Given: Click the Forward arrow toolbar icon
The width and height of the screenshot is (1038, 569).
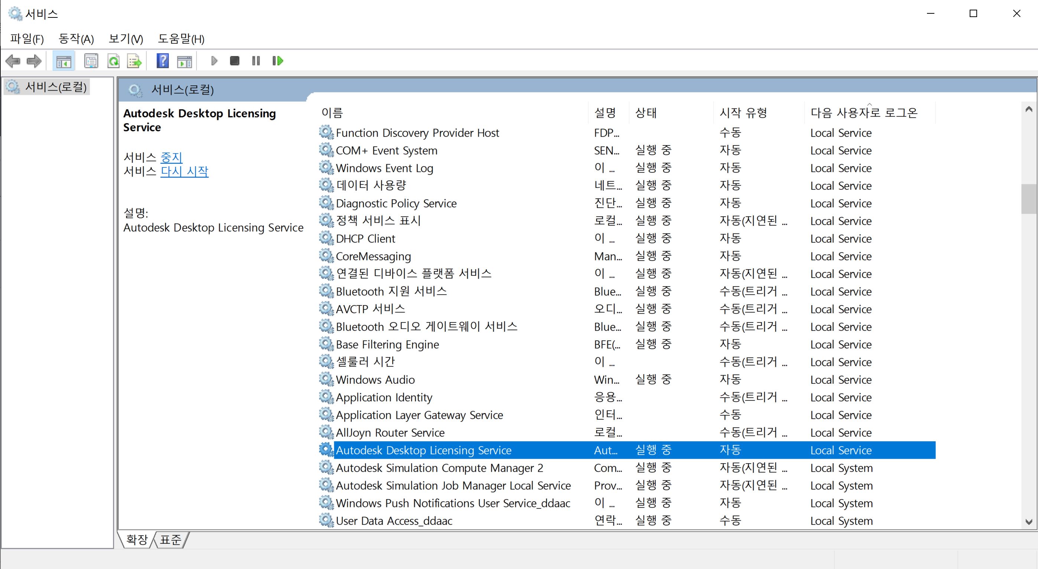Looking at the screenshot, I should 34,61.
